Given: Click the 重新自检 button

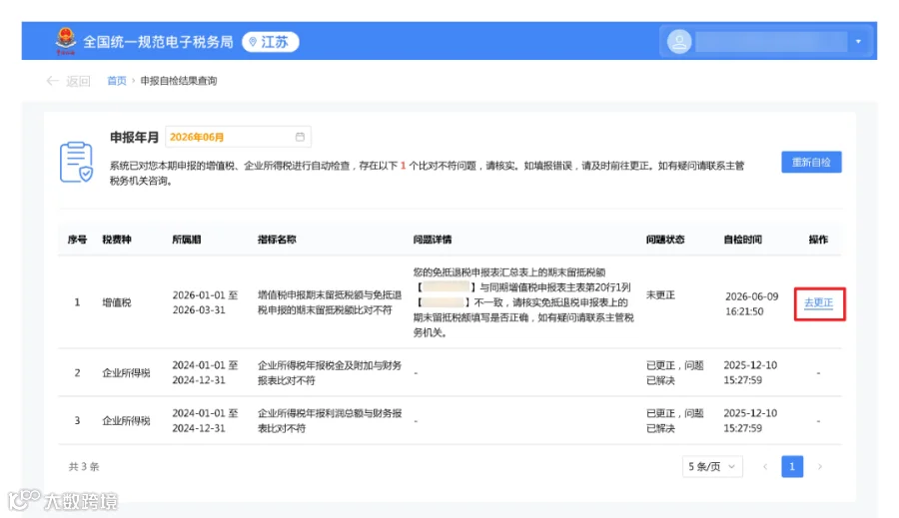Looking at the screenshot, I should [x=811, y=162].
